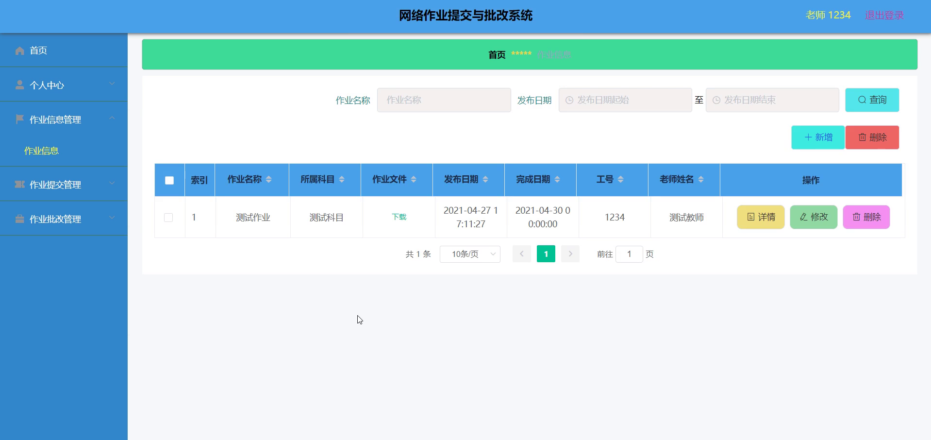Sort by 完成日期 column arrows
Image resolution: width=931 pixels, height=440 pixels.
point(557,179)
